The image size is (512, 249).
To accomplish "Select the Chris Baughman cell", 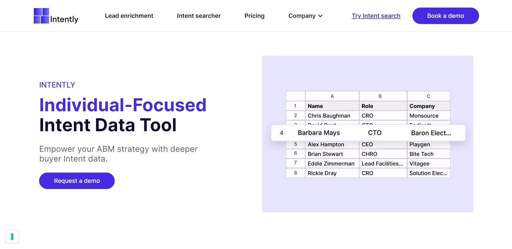I will [332, 116].
